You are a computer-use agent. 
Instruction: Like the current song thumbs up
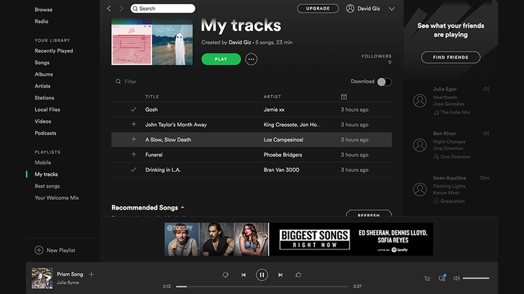coord(299,274)
